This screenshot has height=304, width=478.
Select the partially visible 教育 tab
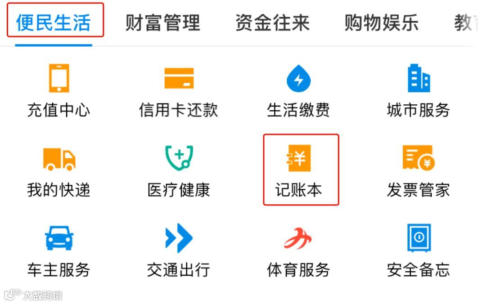click(466, 23)
